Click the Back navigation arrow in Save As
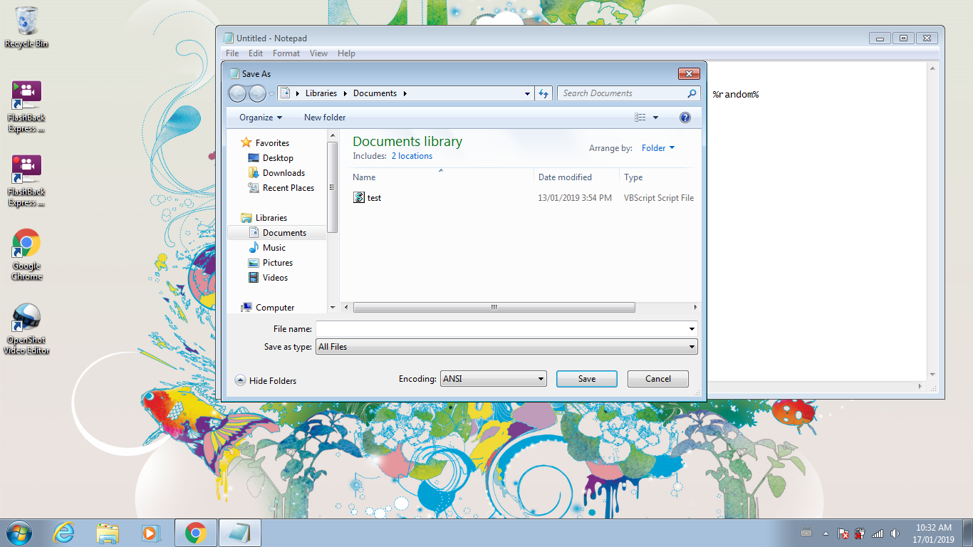The height and width of the screenshot is (547, 973). [237, 93]
